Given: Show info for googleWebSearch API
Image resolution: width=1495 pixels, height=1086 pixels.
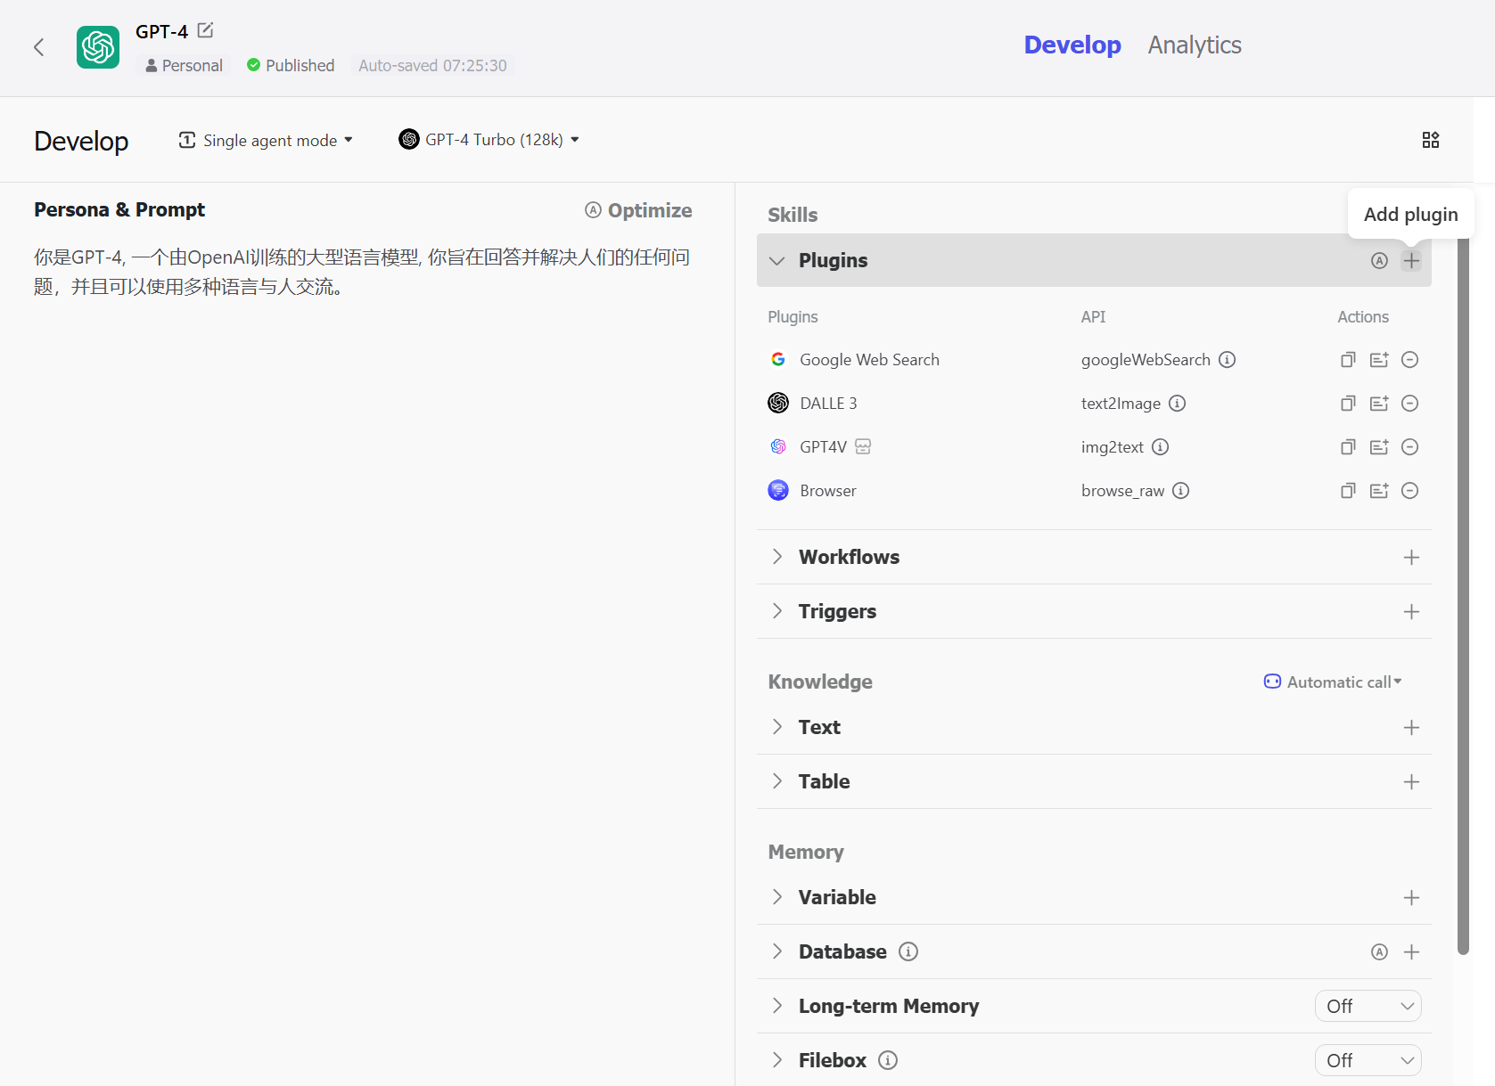Looking at the screenshot, I should click(1227, 360).
